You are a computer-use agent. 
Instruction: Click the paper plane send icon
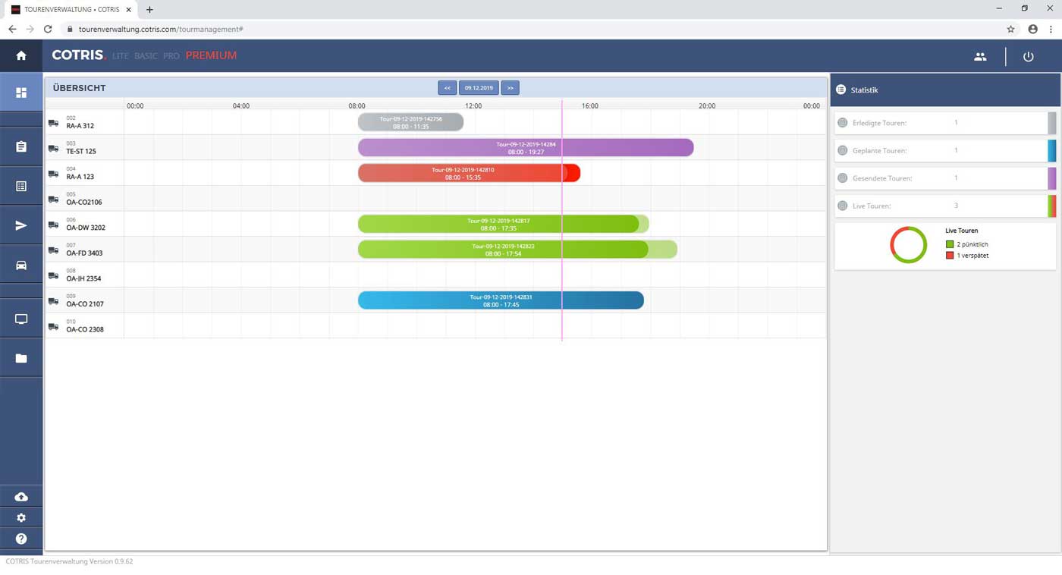[21, 225]
